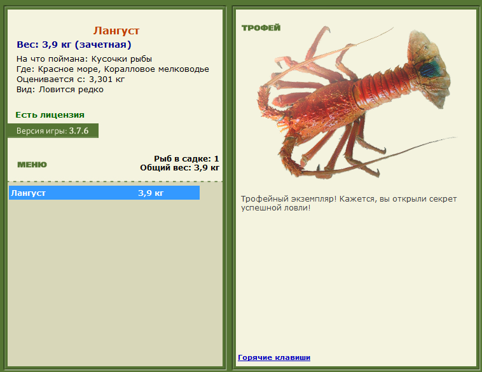Screen dimensions: 482x372
Task: Click the Версия игры 3.7.6 badge
Action: 53,130
